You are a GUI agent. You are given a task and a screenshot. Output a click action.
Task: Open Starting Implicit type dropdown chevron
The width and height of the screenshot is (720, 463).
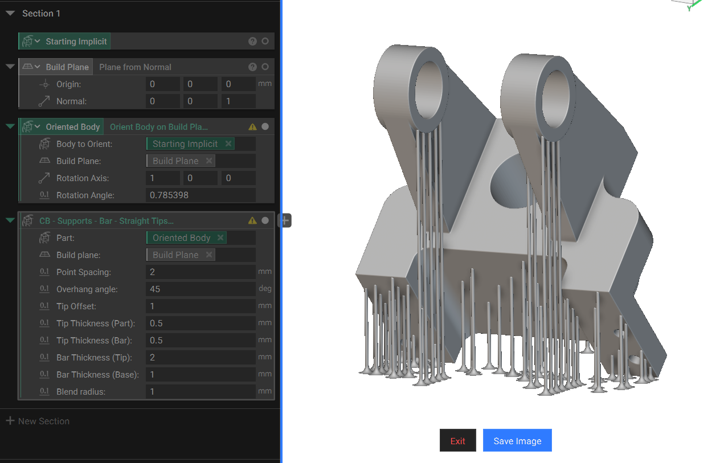coord(38,42)
